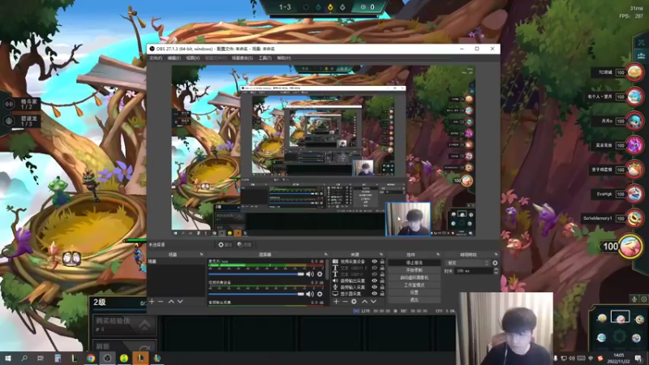This screenshot has width=649, height=365.
Task: Toggle visibility of 显示器采集 source
Action: click(374, 293)
